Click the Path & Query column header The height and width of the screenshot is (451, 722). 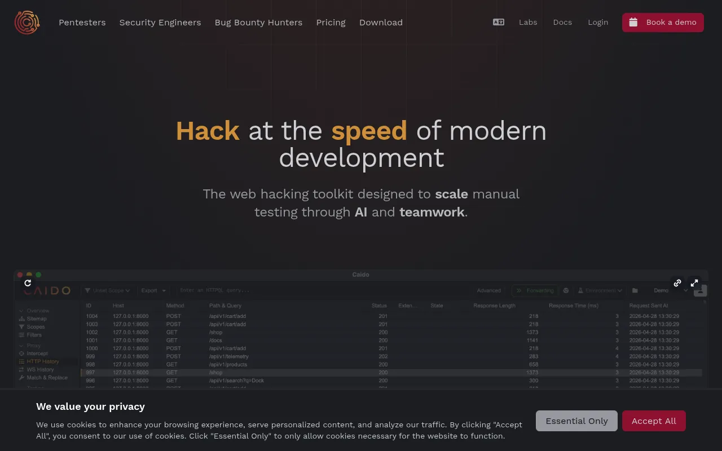point(225,306)
